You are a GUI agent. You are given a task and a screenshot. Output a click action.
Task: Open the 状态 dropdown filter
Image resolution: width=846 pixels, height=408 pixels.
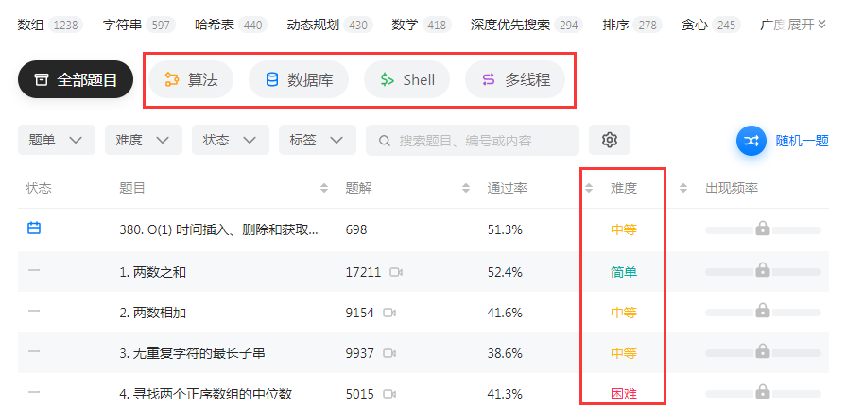231,140
